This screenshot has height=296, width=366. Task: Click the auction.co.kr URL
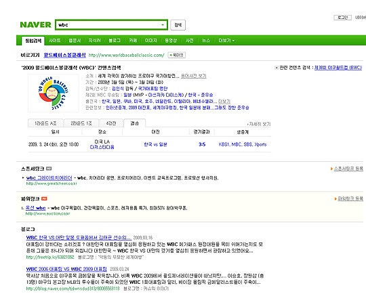[47, 213]
